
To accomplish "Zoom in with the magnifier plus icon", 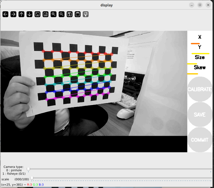I will pos(53,14).
